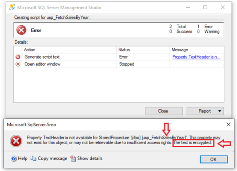Image resolution: width=237 pixels, height=171 pixels.
Task: Click 'Creating script for usp_FetchSalesByYear.' text
Action: point(52,18)
